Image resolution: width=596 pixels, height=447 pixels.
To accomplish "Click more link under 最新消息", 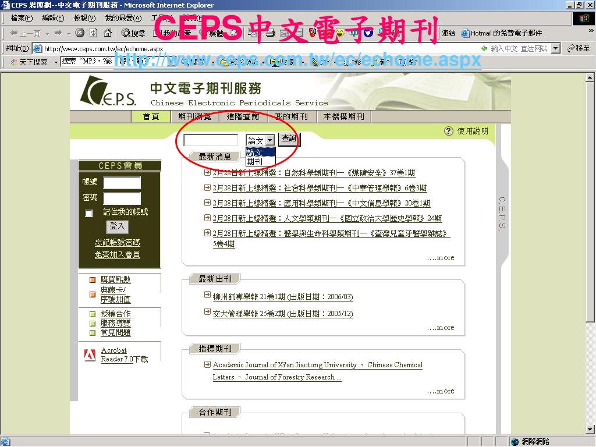I will pyautogui.click(x=441, y=258).
